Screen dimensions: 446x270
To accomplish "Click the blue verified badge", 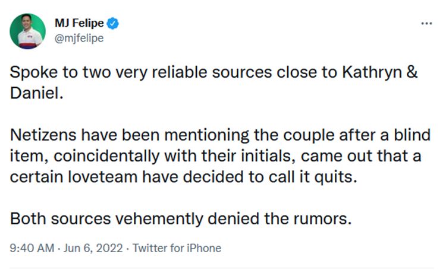I will point(112,24).
